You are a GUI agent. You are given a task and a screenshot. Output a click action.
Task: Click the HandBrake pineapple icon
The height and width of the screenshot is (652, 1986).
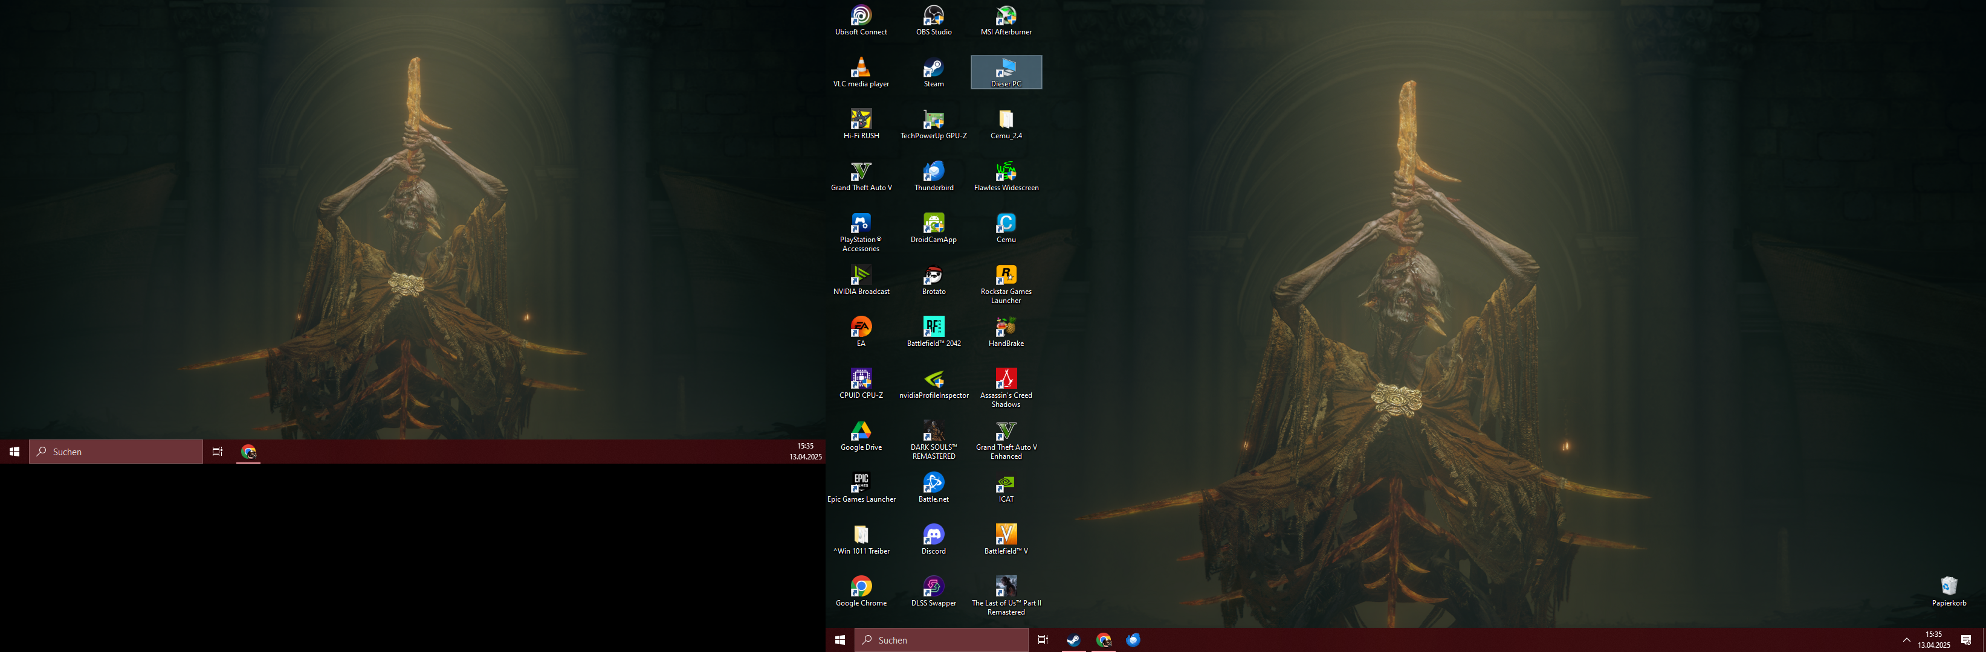[x=1005, y=328]
